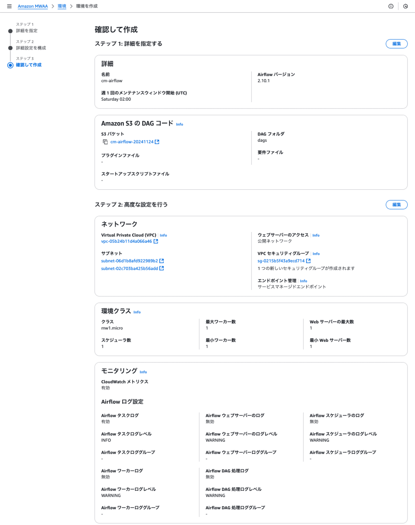415x525 pixels.
Task: Click the 公開ネットワーク access value
Action: tap(274, 241)
